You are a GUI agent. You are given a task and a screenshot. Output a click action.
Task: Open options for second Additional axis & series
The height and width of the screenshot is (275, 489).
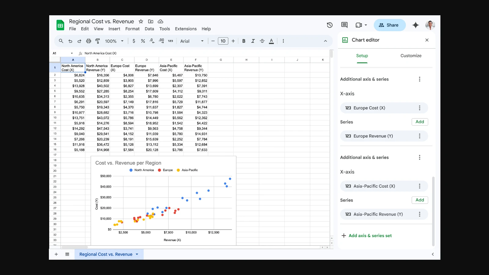point(420,157)
